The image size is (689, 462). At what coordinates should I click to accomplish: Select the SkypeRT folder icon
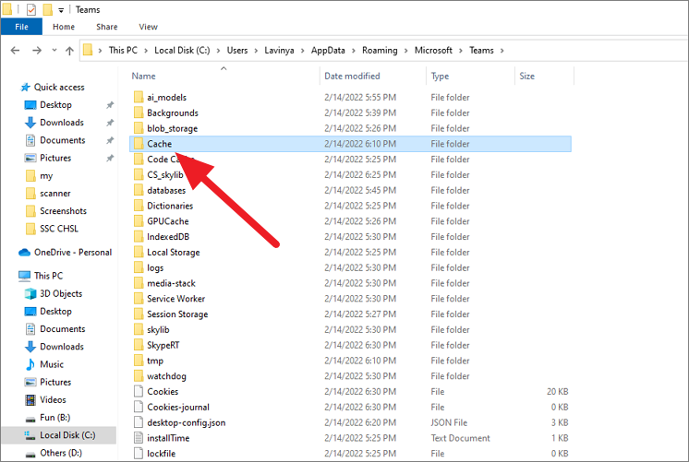139,345
